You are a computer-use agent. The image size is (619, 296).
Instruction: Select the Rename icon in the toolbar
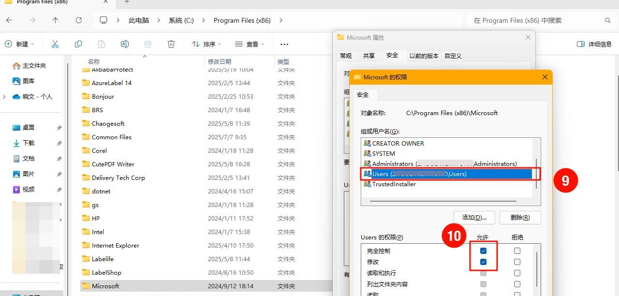pyautogui.click(x=124, y=44)
